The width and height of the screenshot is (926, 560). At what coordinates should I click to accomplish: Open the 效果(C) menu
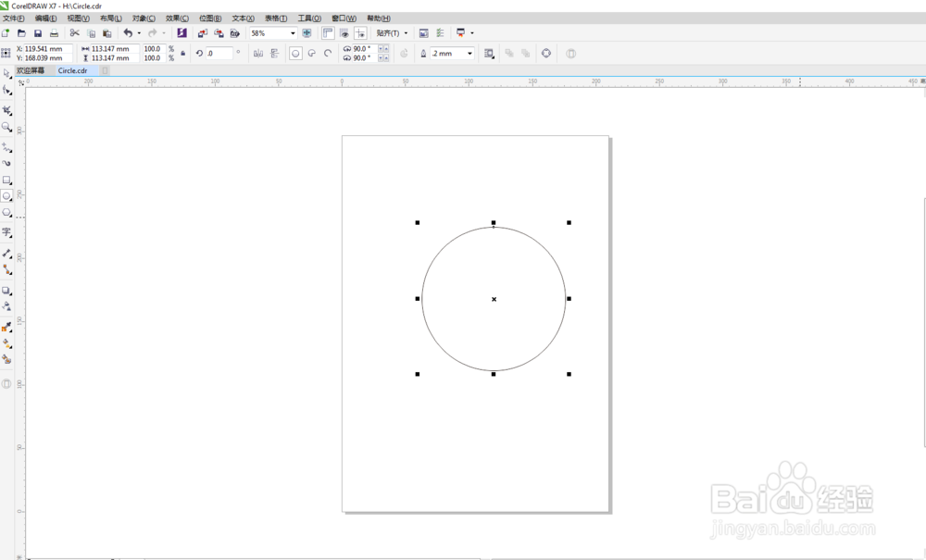click(177, 19)
